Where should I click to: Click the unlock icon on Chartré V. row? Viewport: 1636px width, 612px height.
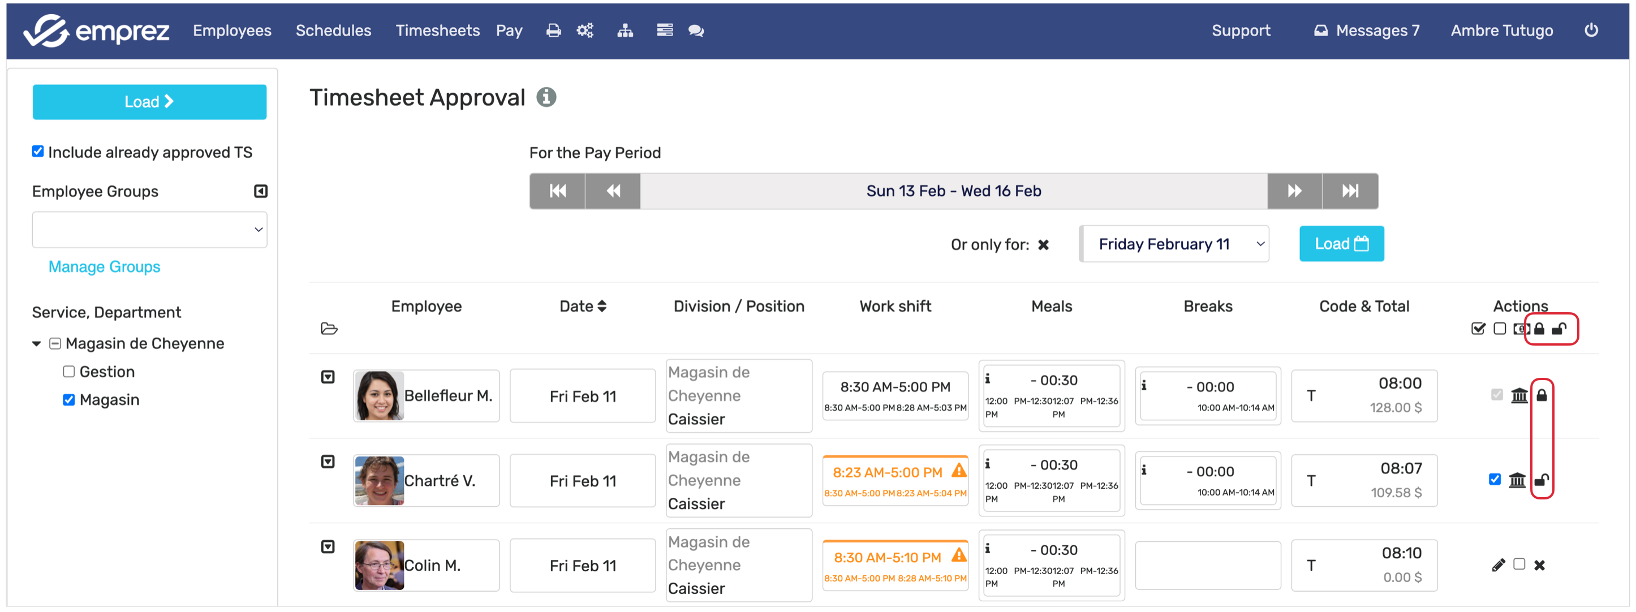point(1542,480)
